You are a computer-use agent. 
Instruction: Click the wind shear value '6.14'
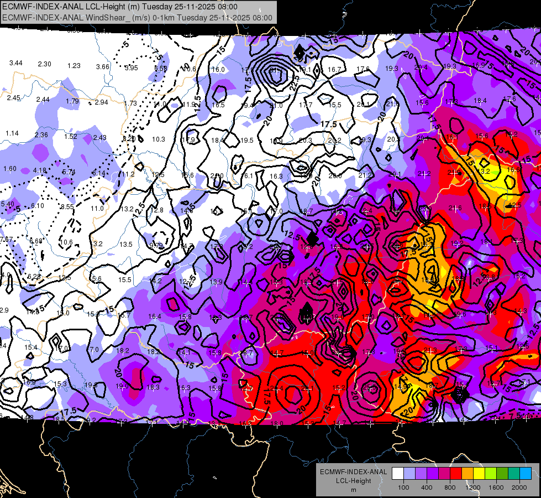pos(99,173)
